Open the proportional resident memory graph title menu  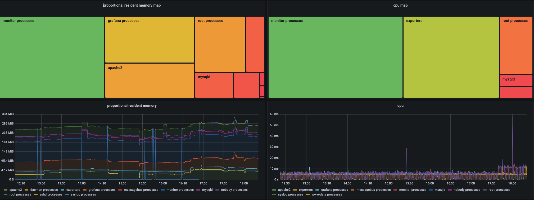pos(132,106)
